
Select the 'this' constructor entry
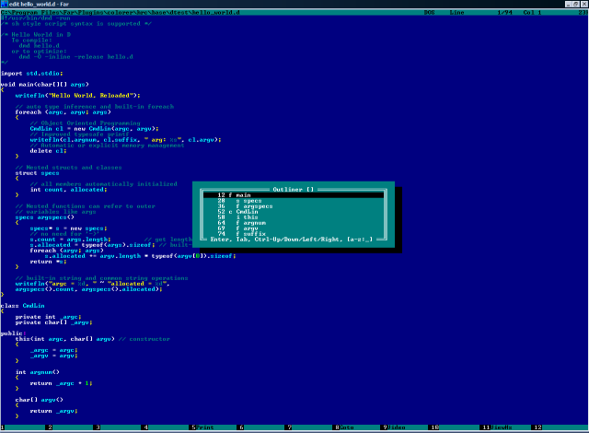[294, 217]
